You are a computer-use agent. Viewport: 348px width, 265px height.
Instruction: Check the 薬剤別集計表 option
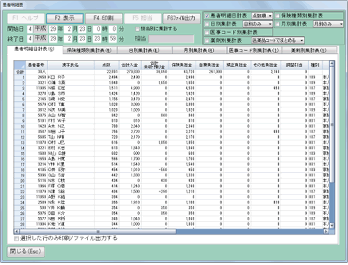(x=207, y=40)
